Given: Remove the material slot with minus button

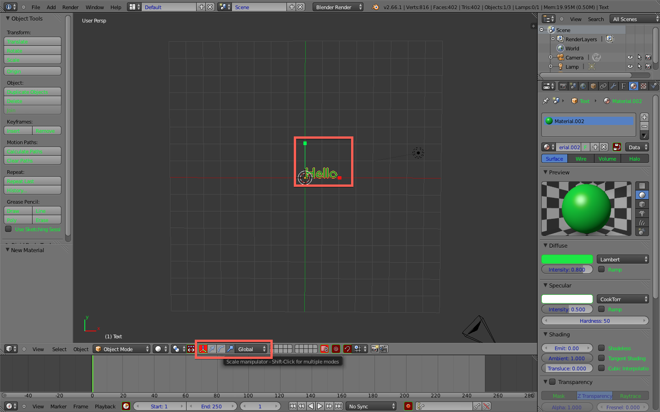Looking at the screenshot, I should point(644,126).
